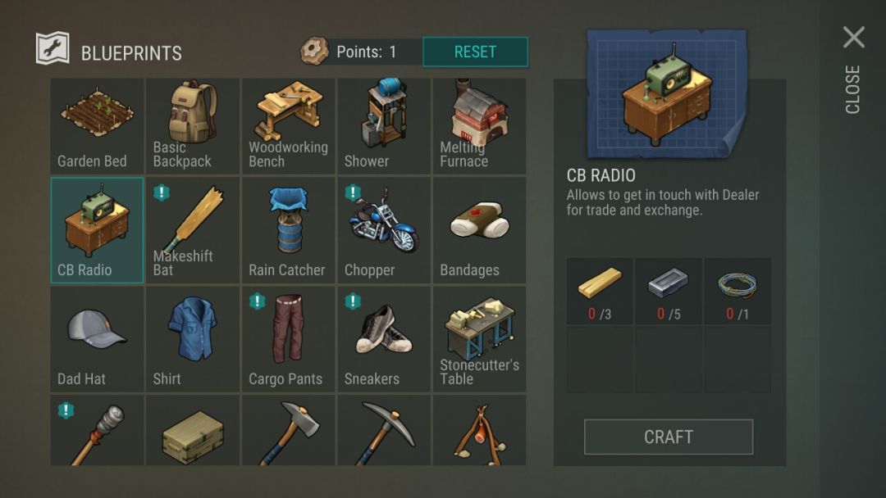Open the Rain Catcher blueprint
Screen dimensions: 886x498
tap(288, 230)
